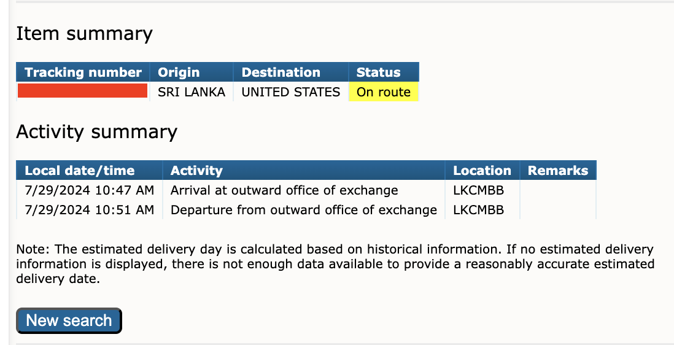Click the Location column header

point(482,171)
